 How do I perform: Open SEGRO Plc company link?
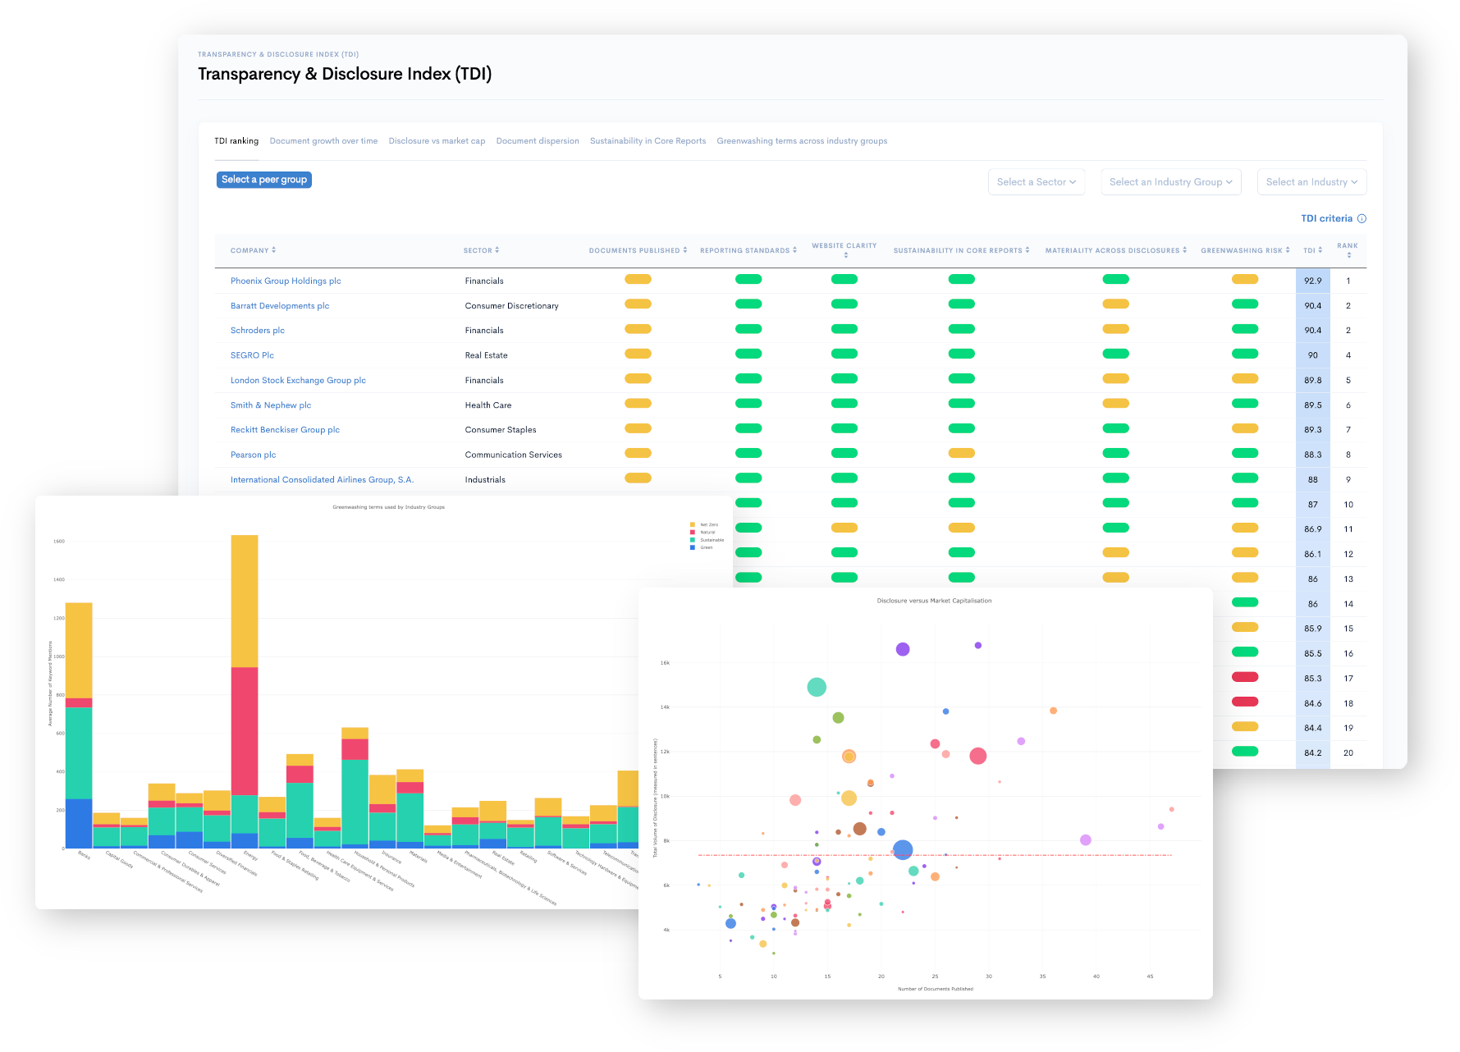pyautogui.click(x=252, y=355)
